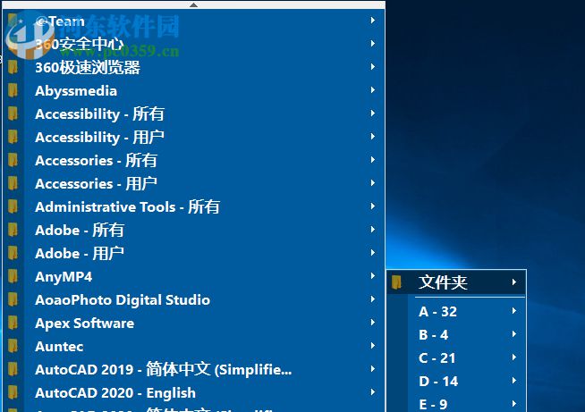Select Accessibility - 用户 entry
The height and width of the screenshot is (412, 585).
(x=194, y=137)
